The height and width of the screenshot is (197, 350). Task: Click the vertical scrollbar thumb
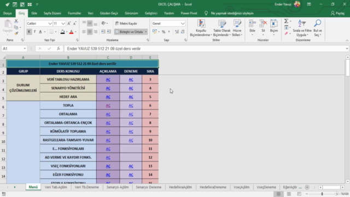pyautogui.click(x=348, y=68)
